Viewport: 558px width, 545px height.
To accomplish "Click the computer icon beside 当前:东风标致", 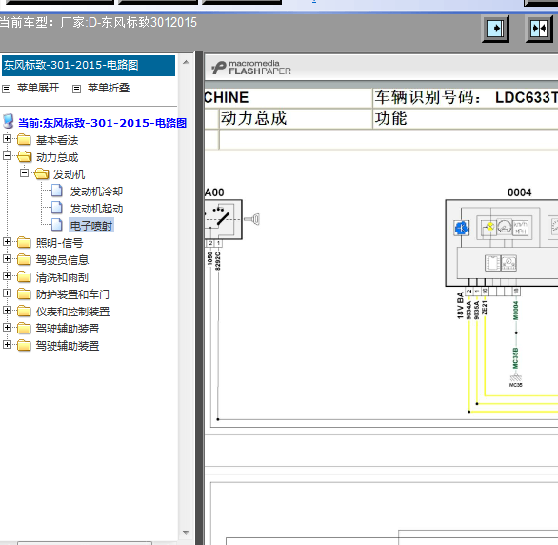I will point(9,122).
